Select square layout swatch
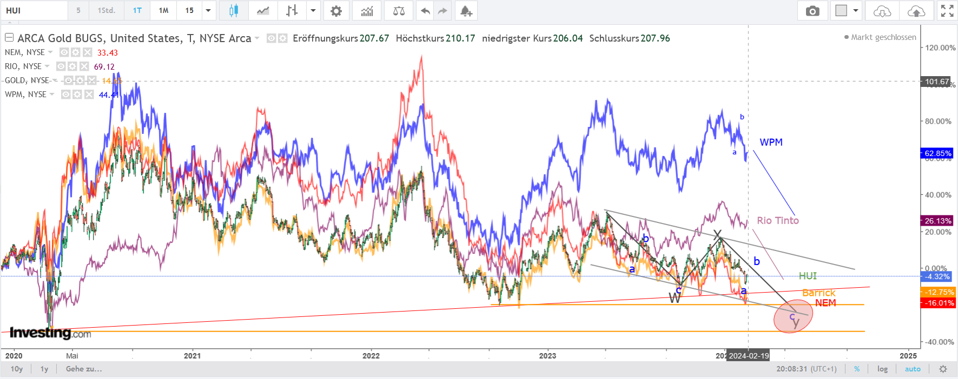The width and height of the screenshot is (958, 379). tap(841, 11)
